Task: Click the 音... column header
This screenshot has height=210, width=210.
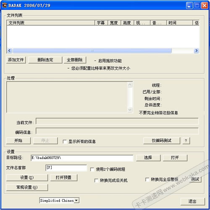Action: (158, 23)
